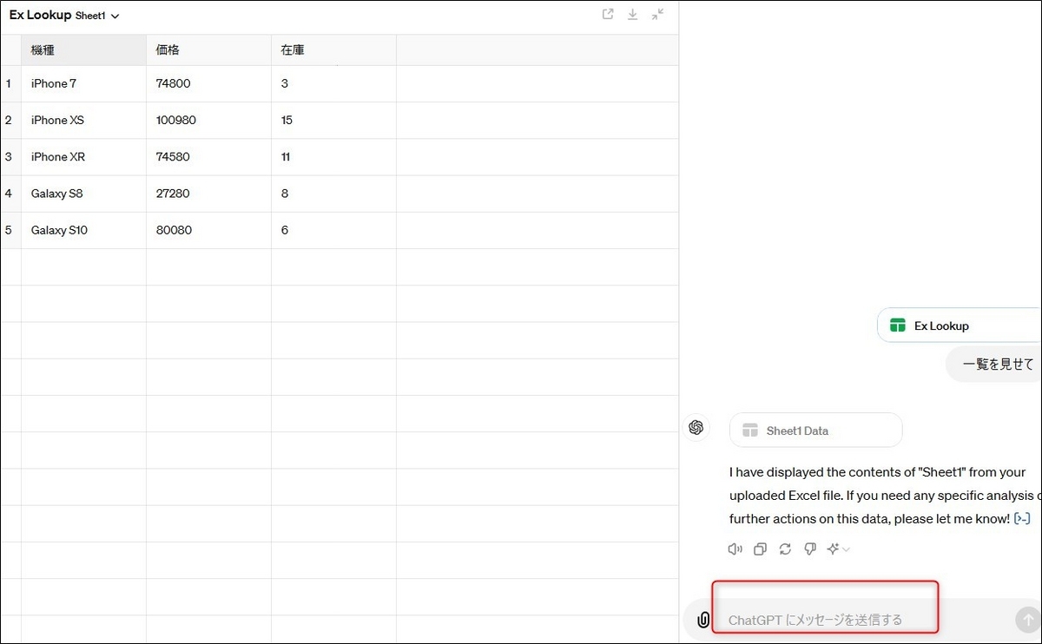Click the stock value in the Galaxy S10 row

[x=333, y=230]
